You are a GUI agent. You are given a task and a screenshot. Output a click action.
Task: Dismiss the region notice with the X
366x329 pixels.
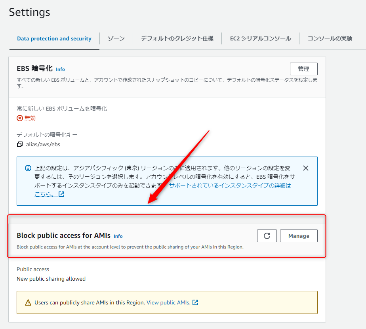(x=305, y=168)
